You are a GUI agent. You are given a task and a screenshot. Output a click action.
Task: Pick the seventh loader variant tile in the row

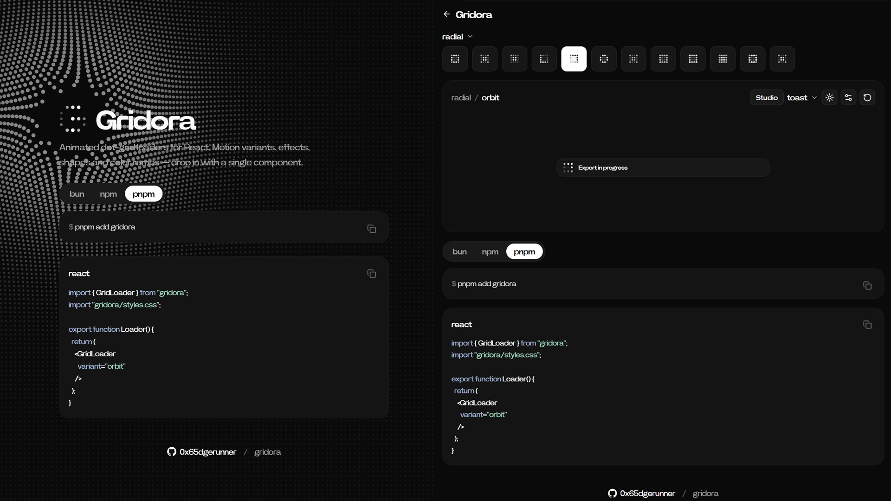[x=633, y=59]
